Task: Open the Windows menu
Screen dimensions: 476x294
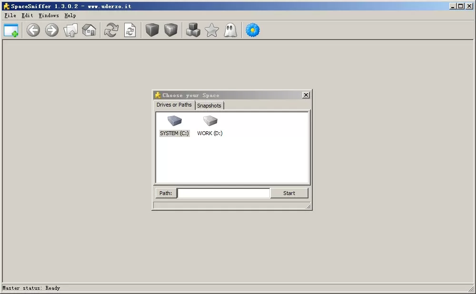Action: [x=49, y=16]
